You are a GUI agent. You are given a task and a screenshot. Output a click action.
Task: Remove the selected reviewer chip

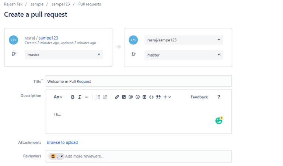tap(62, 156)
